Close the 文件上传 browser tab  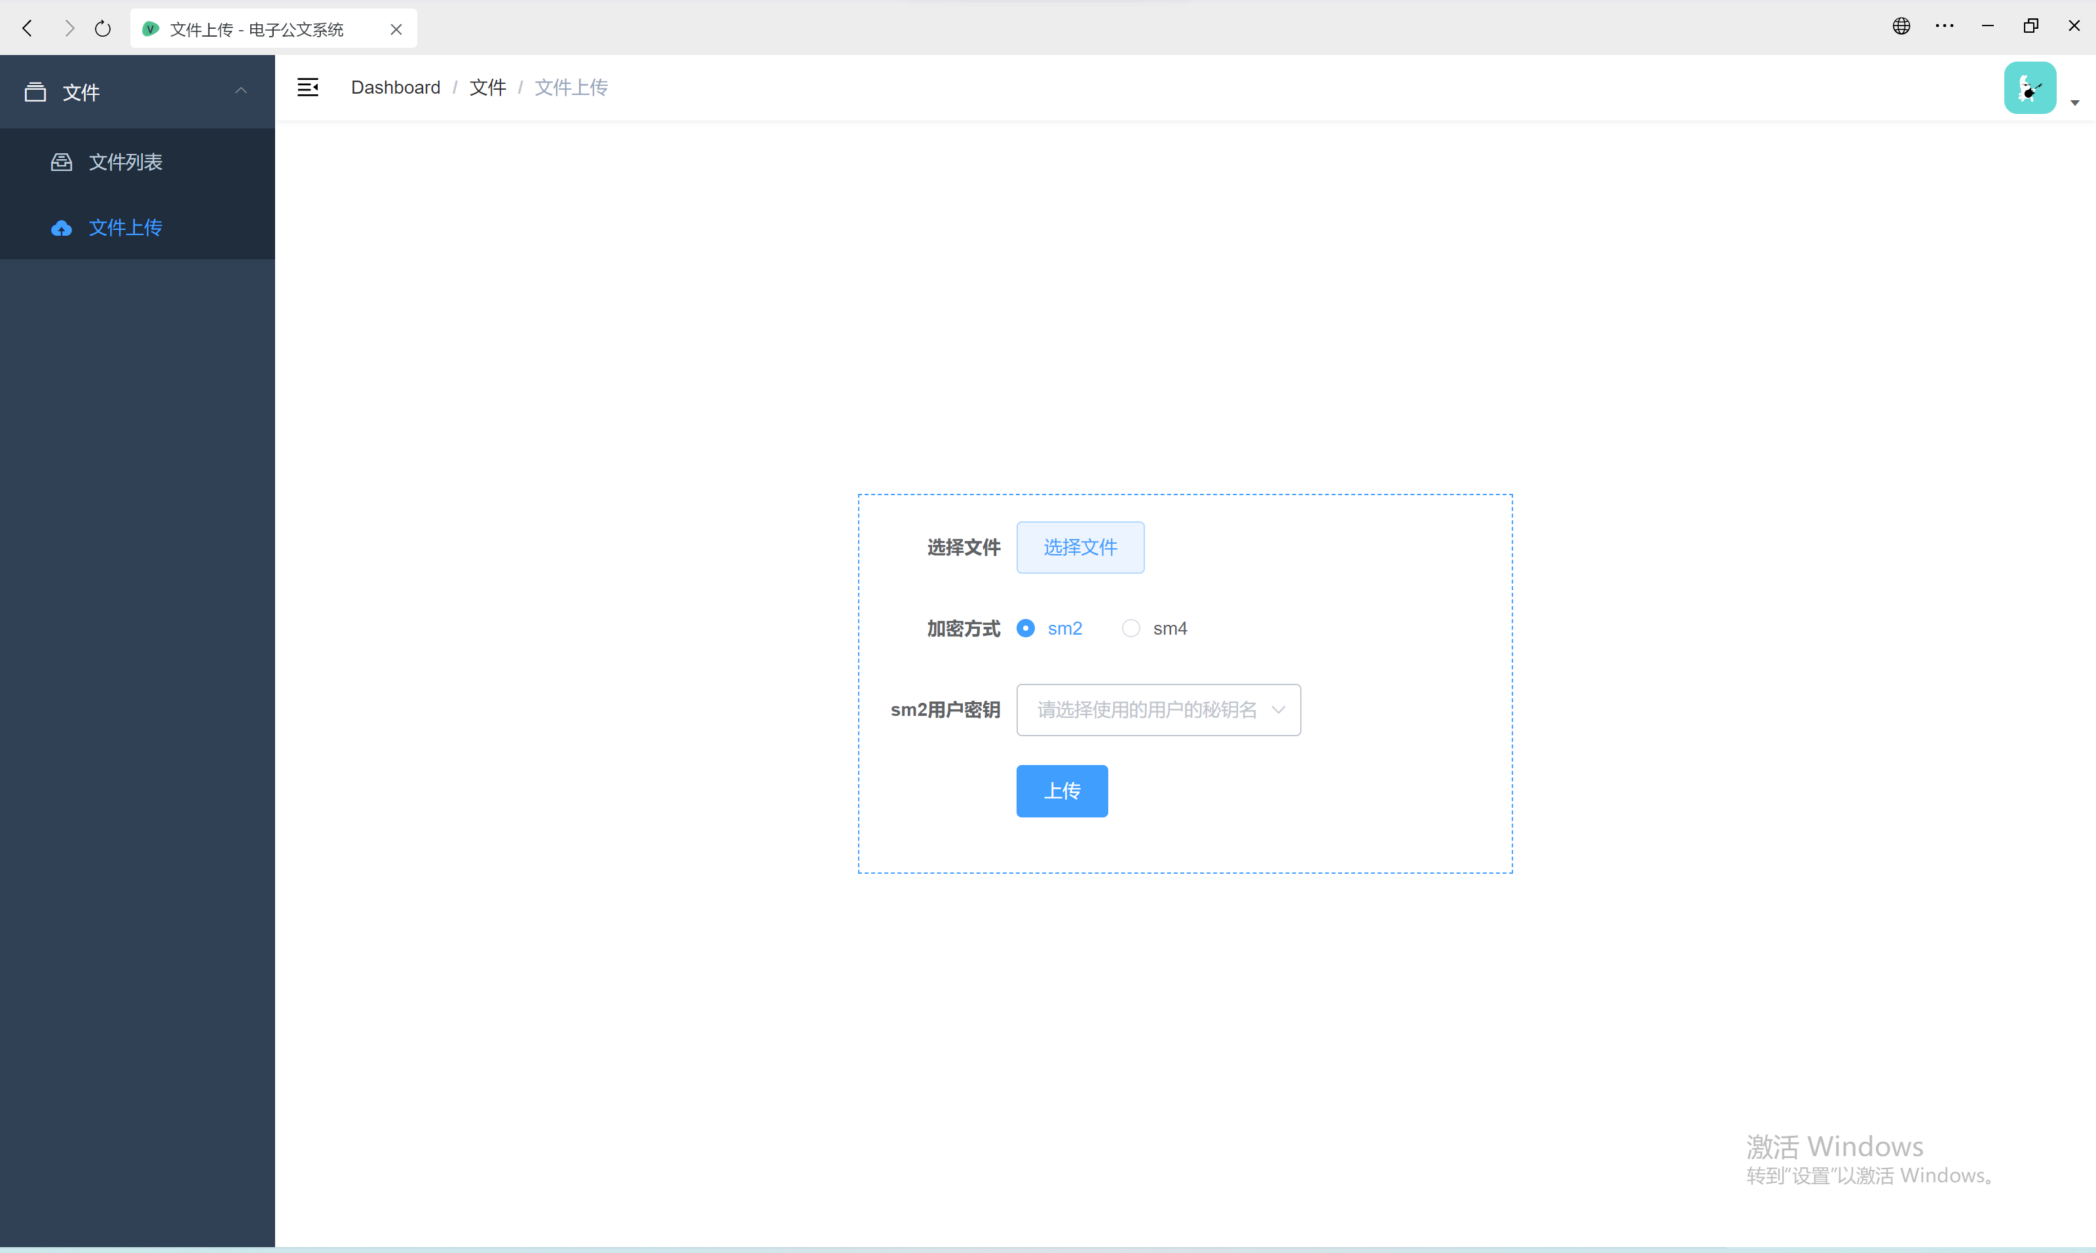tap(396, 29)
